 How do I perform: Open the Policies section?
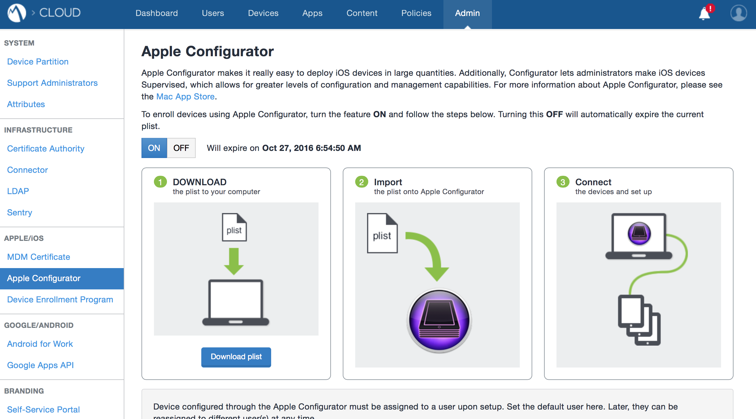(x=416, y=13)
